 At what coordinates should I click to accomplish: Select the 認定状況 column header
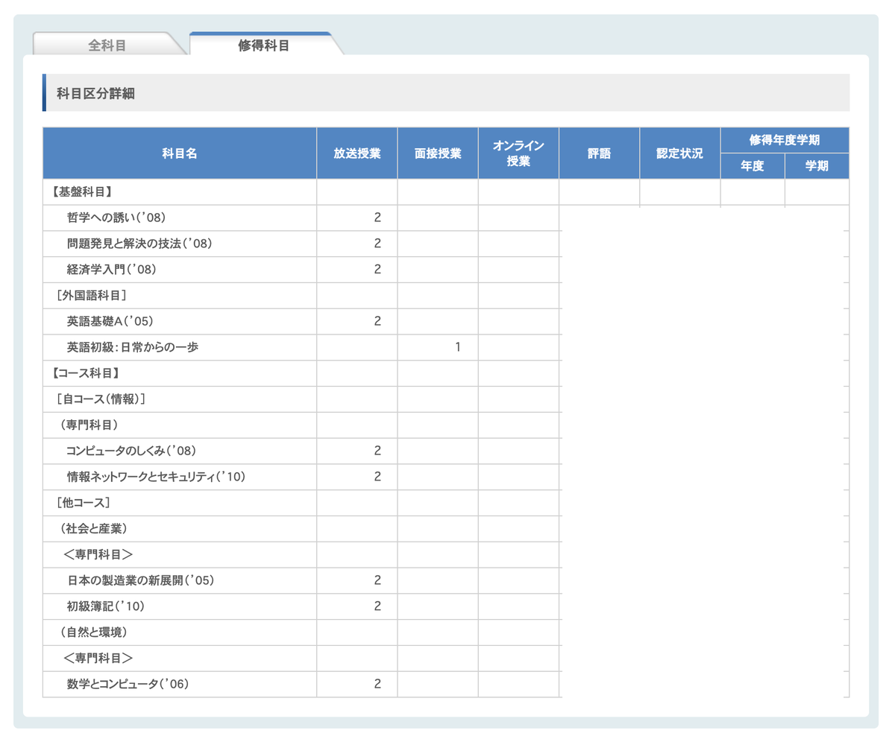[678, 152]
